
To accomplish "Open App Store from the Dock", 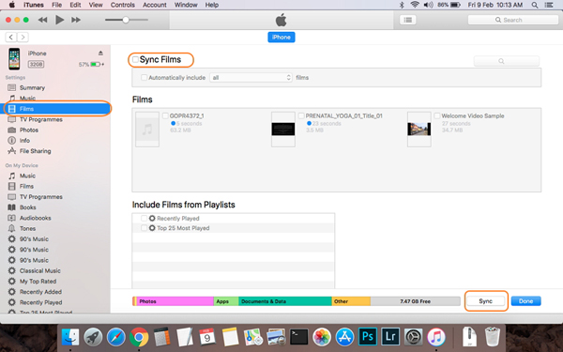I will tap(344, 337).
